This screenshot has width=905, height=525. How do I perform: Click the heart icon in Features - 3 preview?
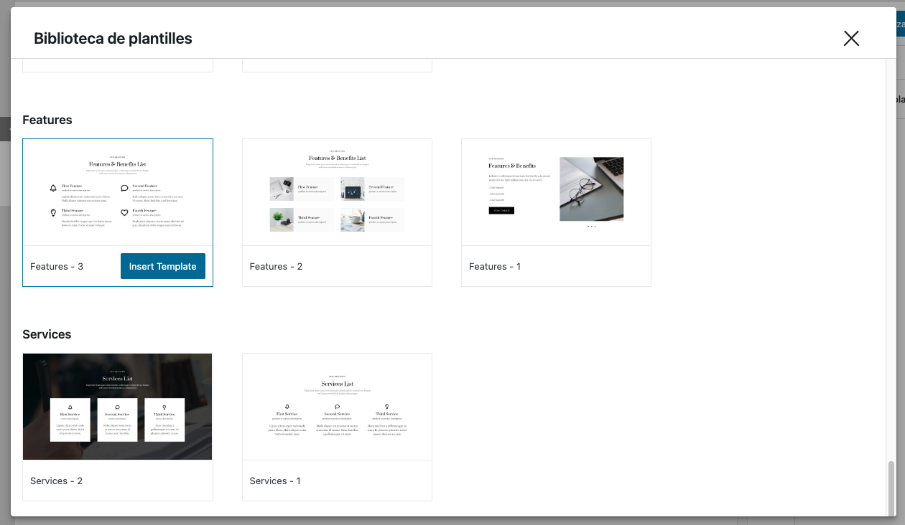124,213
